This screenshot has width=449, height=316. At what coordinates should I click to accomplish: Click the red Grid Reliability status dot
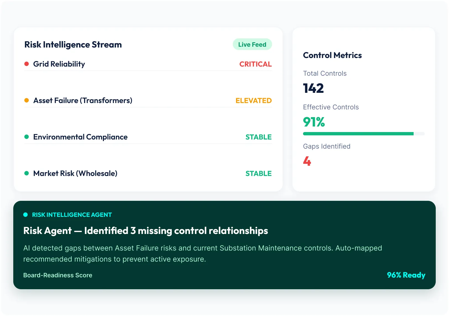(27, 64)
